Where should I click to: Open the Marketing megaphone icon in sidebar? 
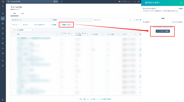click(x=3, y=19)
